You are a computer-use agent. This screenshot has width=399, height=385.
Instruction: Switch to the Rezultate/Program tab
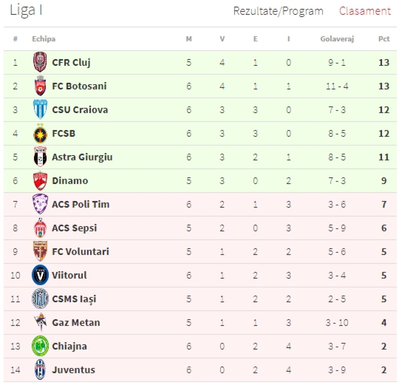click(278, 11)
